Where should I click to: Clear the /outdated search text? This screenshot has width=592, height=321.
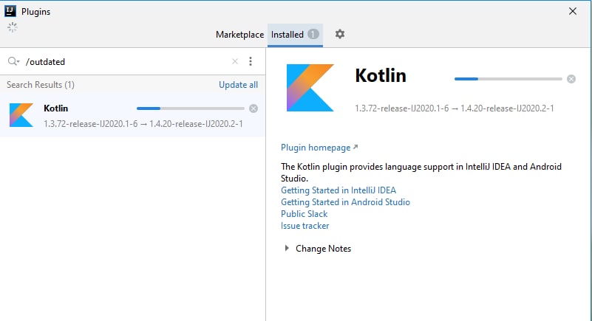235,61
